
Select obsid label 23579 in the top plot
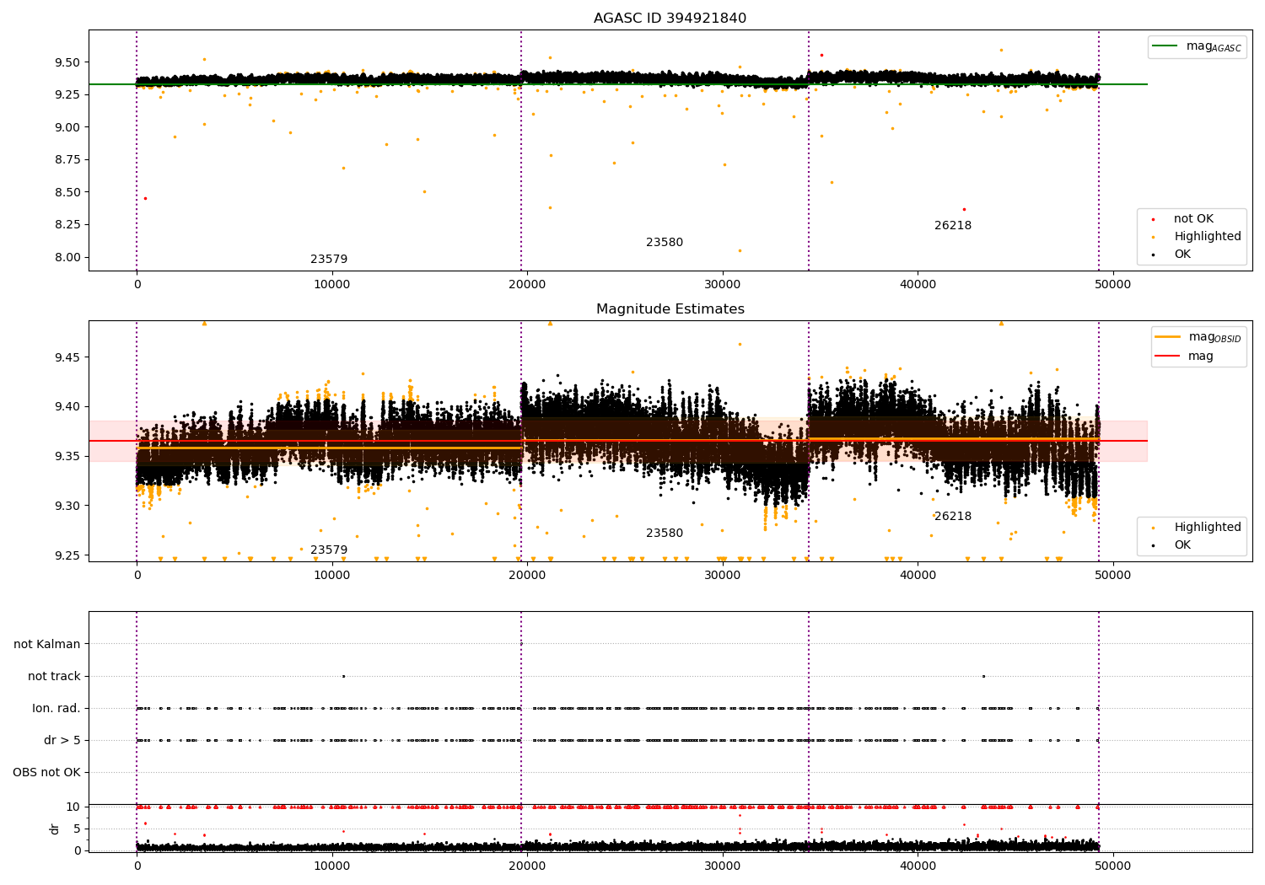pyautogui.click(x=329, y=260)
